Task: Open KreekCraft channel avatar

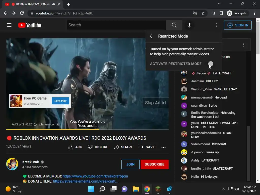Action: click(x=12, y=164)
